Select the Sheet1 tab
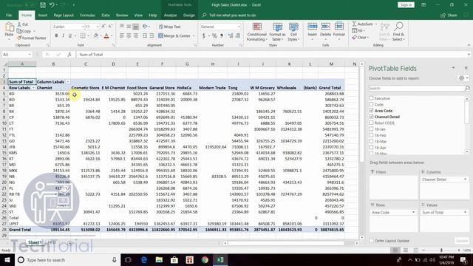Screen dimensions: 473x266 pos(35,242)
